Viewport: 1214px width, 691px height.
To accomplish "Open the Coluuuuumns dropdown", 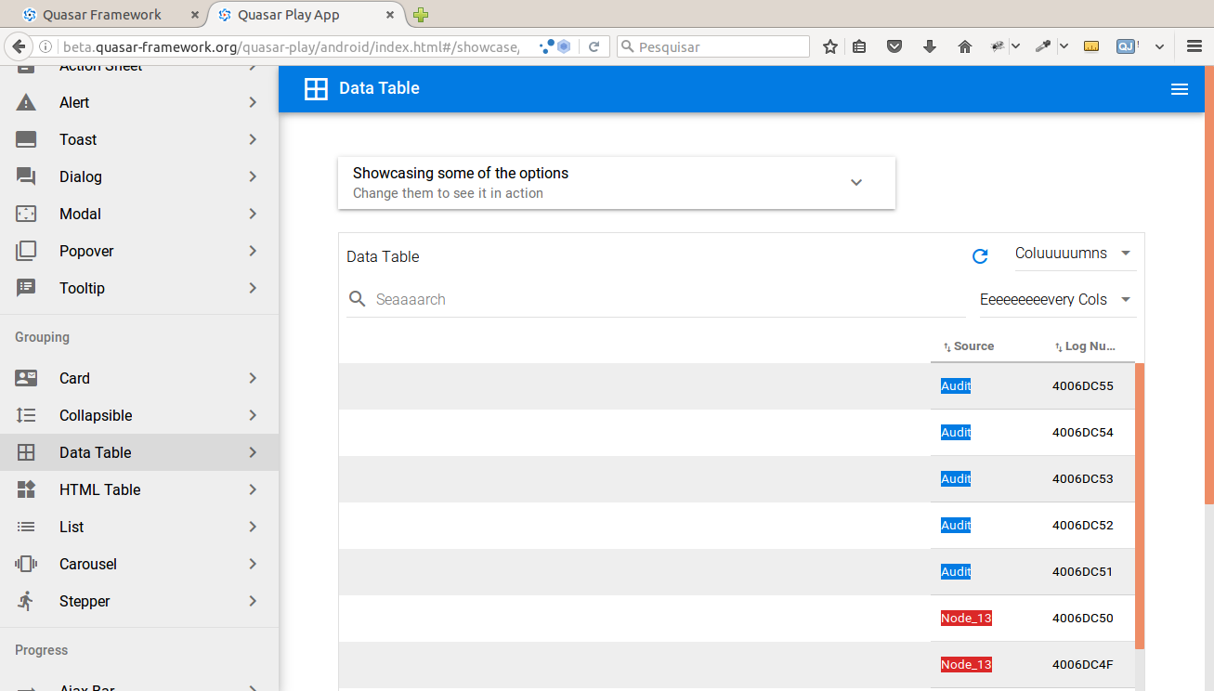I will pos(1076,253).
